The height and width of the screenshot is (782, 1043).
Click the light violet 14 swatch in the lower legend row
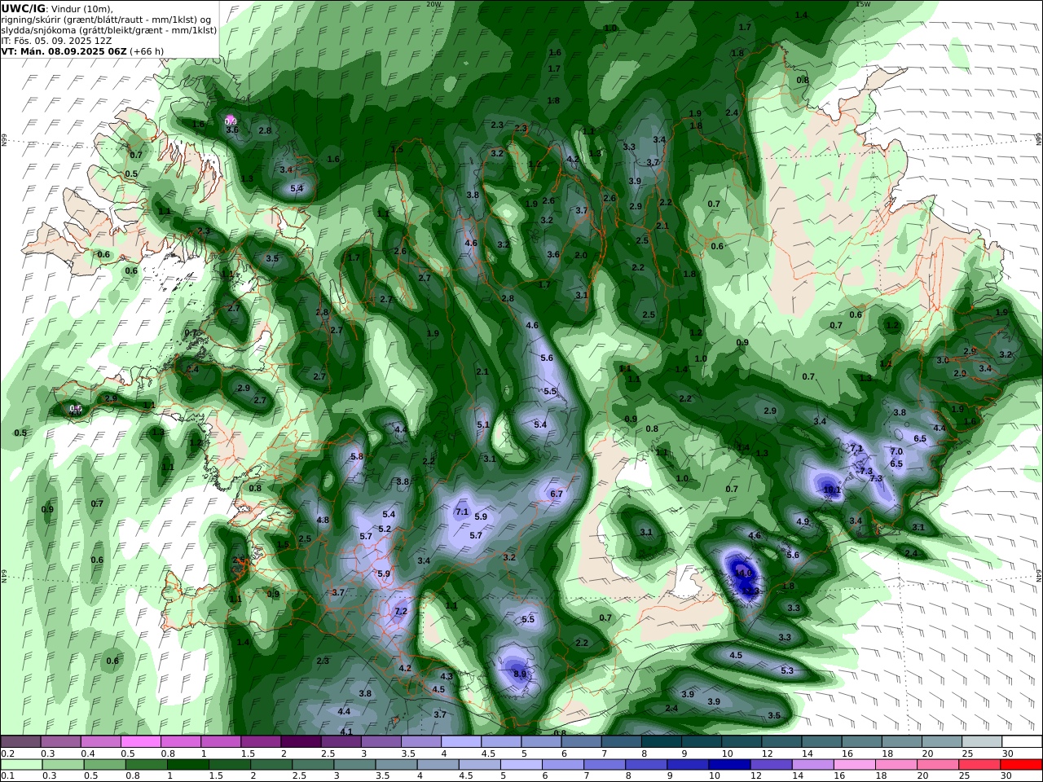pos(812,765)
